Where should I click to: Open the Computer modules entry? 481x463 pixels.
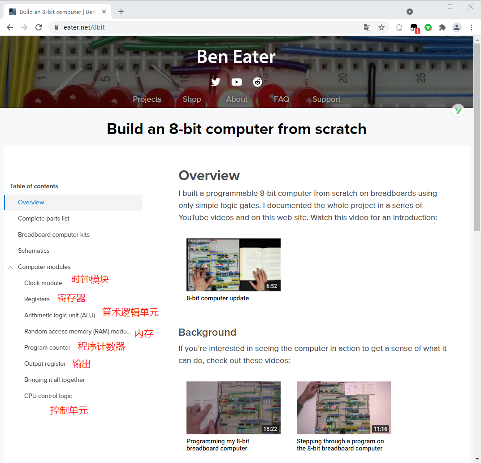point(44,267)
